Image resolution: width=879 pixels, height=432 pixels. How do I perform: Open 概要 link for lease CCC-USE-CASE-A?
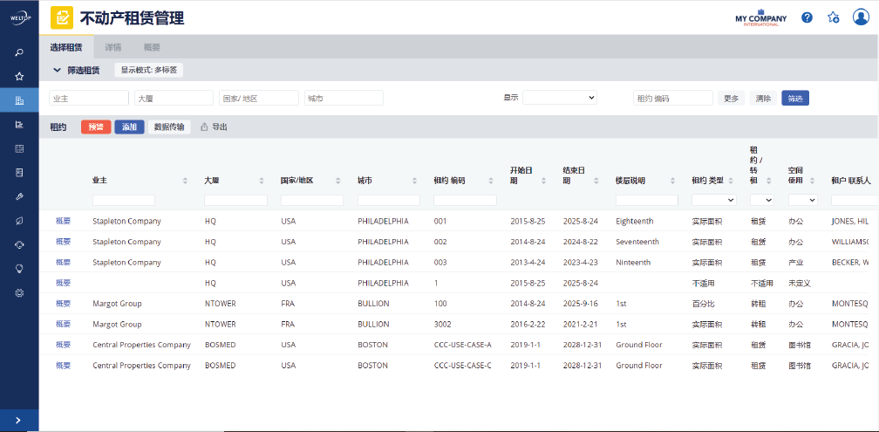click(63, 345)
